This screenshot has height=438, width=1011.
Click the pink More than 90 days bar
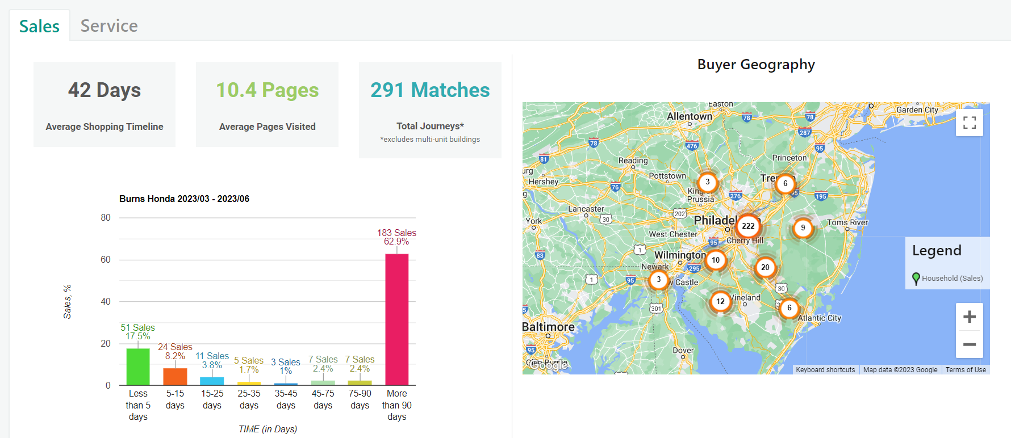pyautogui.click(x=396, y=319)
